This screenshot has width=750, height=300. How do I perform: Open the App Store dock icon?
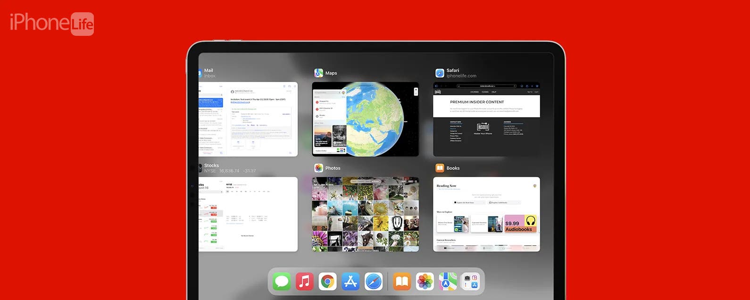tap(350, 282)
